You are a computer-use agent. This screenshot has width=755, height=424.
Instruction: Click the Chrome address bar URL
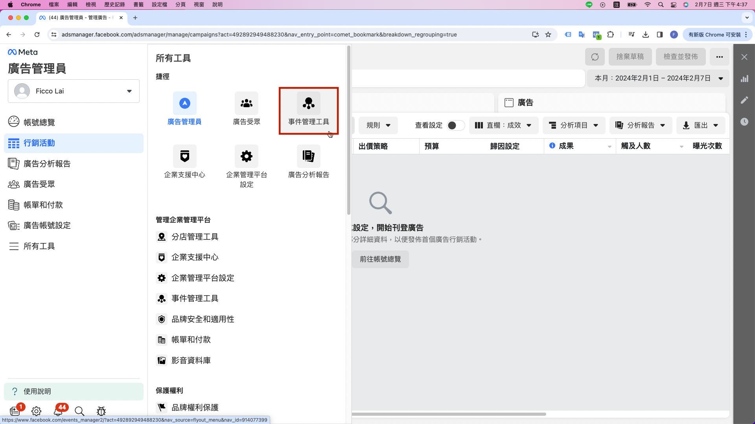259,35
